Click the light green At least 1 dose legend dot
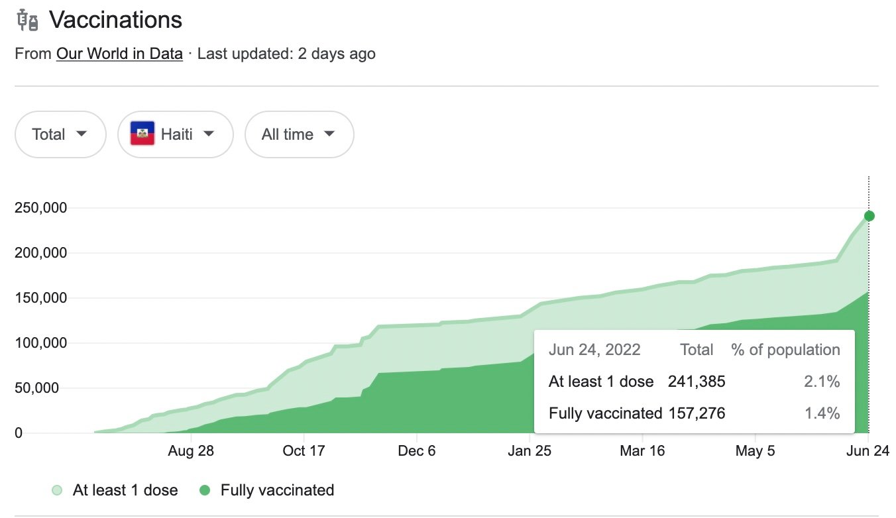The width and height of the screenshot is (896, 518). pos(58,491)
